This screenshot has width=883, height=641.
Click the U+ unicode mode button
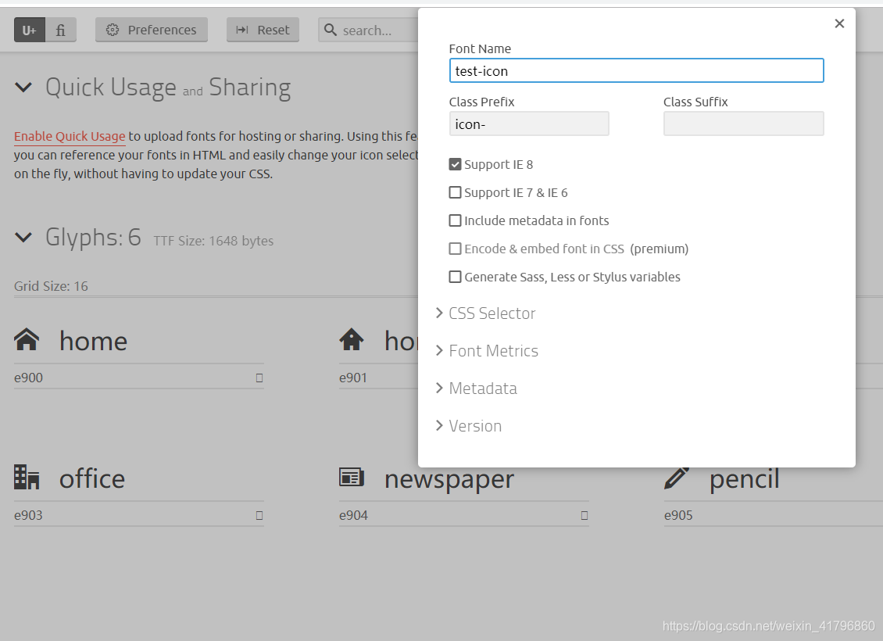[x=29, y=30]
